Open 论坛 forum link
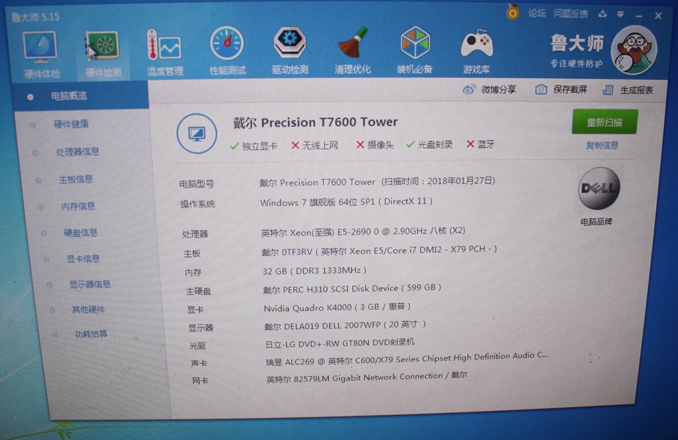 pos(536,13)
